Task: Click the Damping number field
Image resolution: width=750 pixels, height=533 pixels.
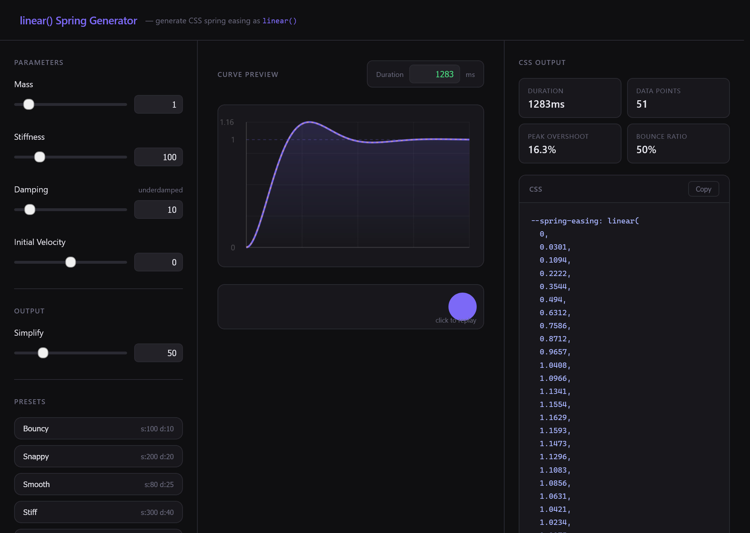Action: (x=158, y=210)
